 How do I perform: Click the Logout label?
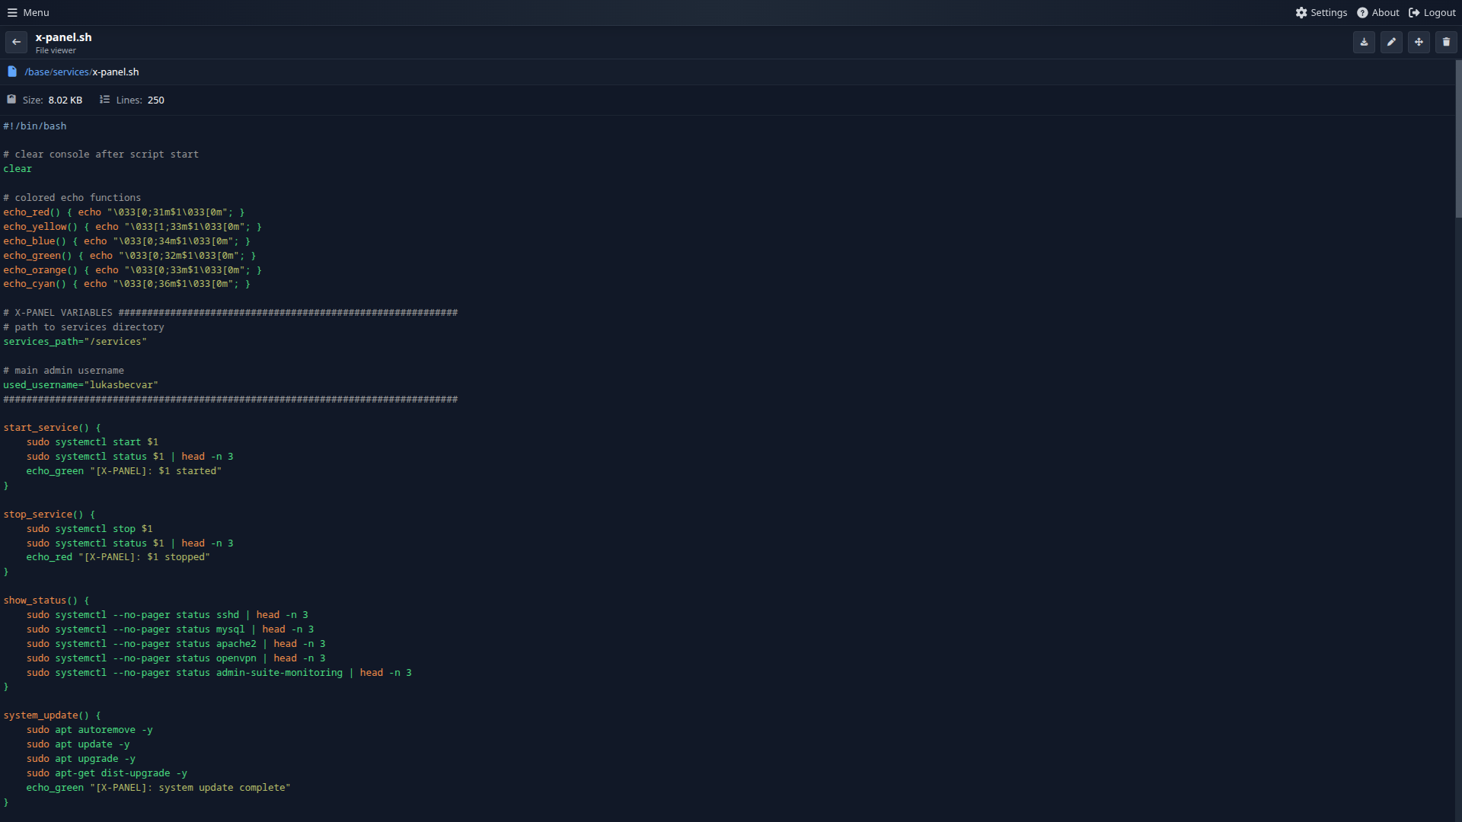click(1439, 12)
